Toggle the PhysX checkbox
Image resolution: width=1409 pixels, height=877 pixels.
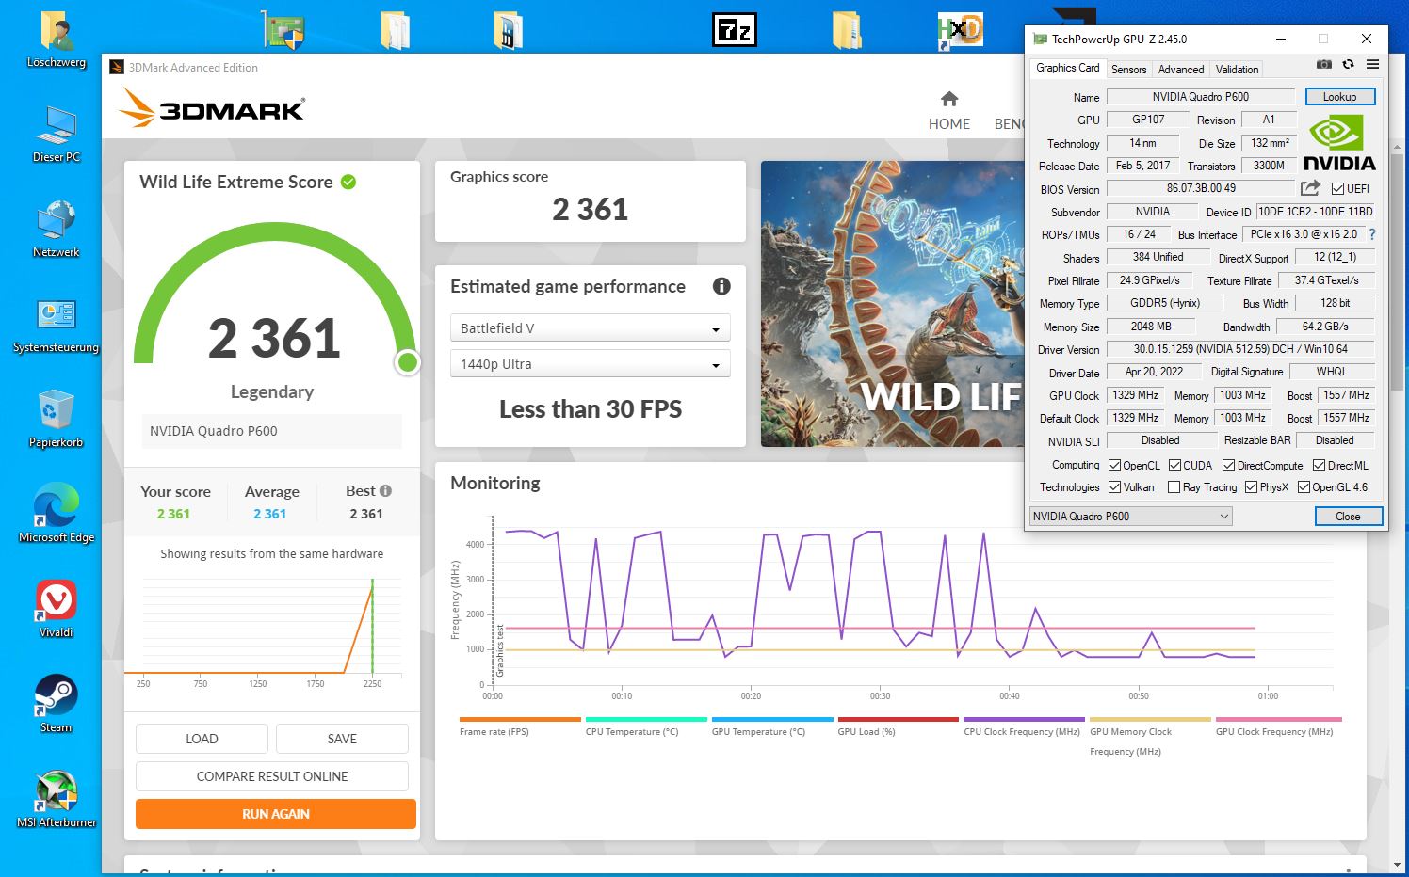[x=1251, y=487]
